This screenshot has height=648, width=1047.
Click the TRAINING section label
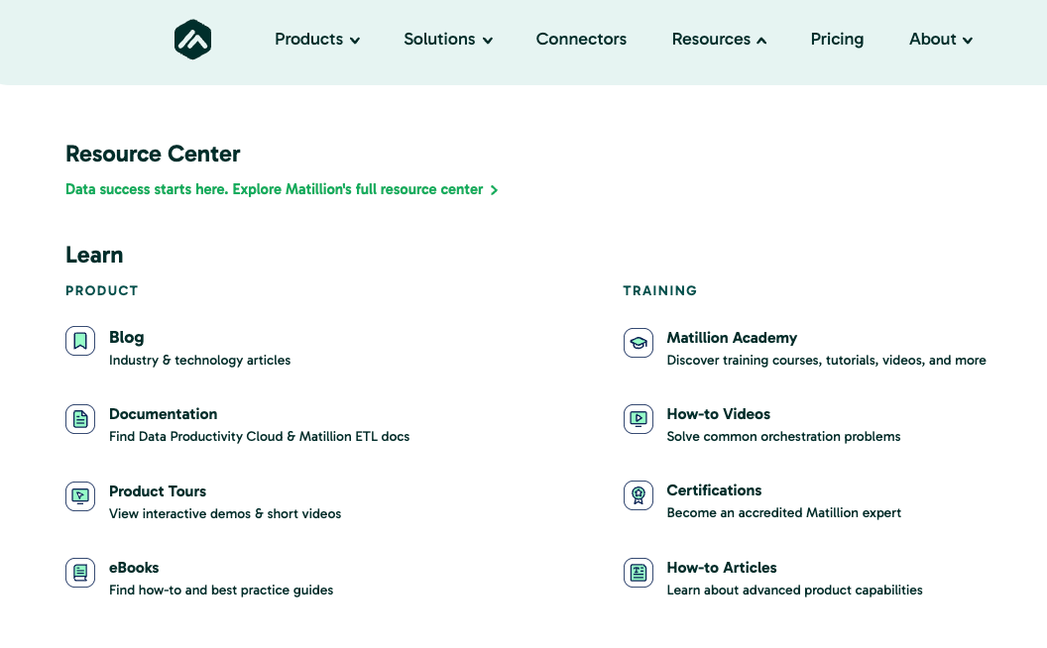click(659, 291)
